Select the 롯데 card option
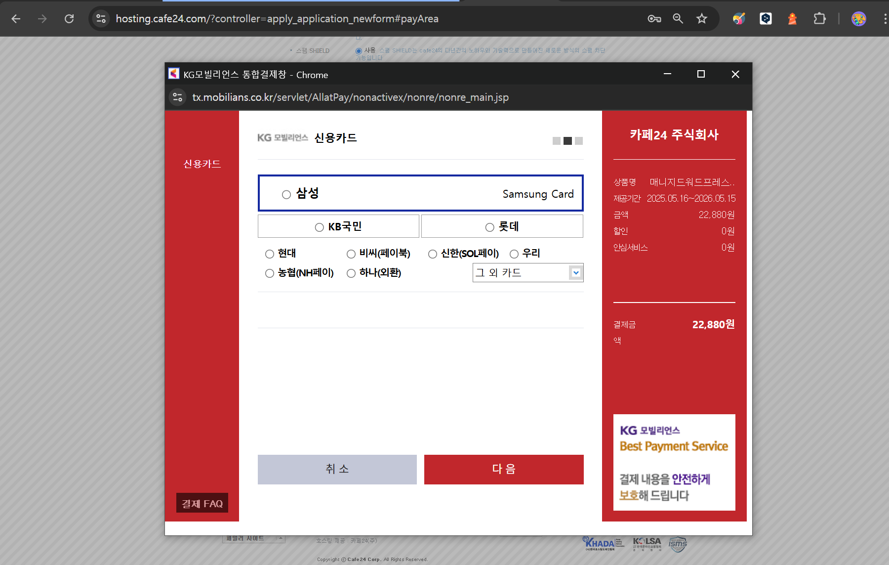 click(x=489, y=227)
